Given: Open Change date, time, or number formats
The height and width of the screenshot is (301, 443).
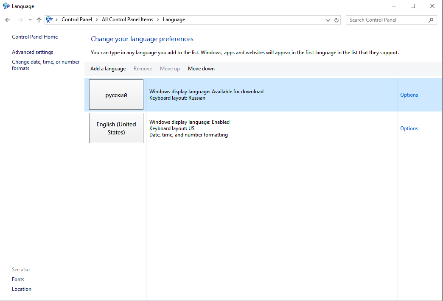Looking at the screenshot, I should pyautogui.click(x=45, y=65).
